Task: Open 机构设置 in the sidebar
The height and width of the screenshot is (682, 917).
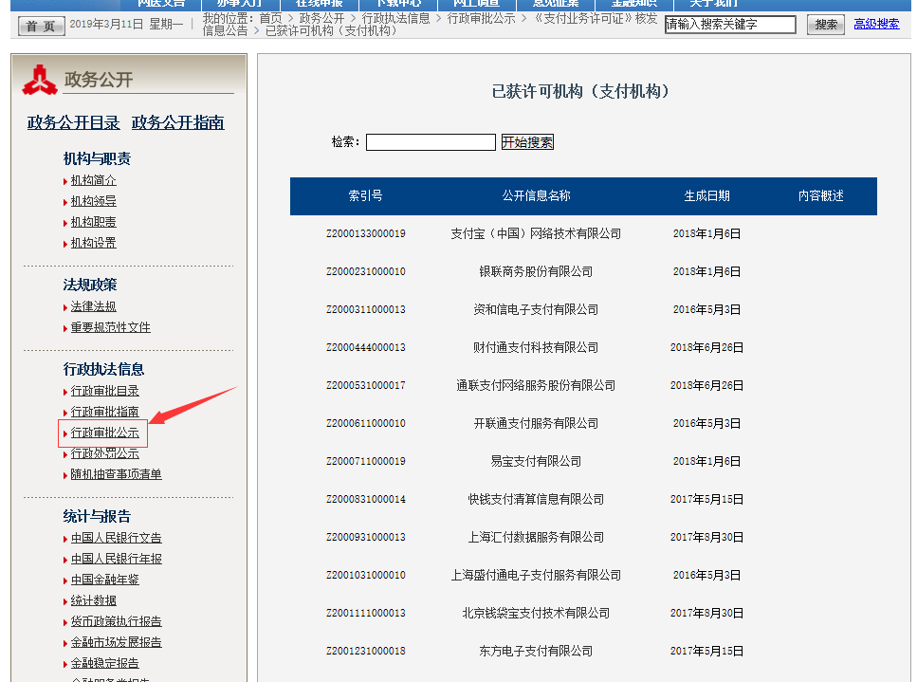Action: [94, 243]
